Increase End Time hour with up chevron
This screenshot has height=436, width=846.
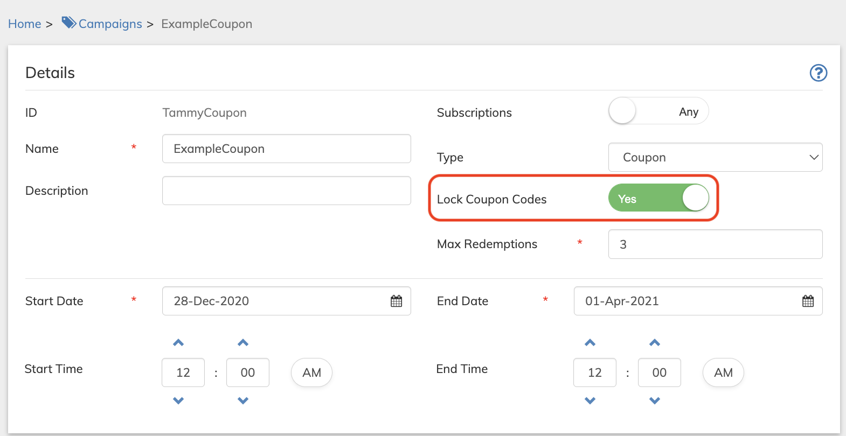590,343
